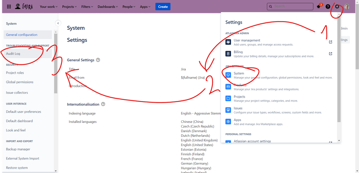Expand the Your work dropdown

click(49, 6)
